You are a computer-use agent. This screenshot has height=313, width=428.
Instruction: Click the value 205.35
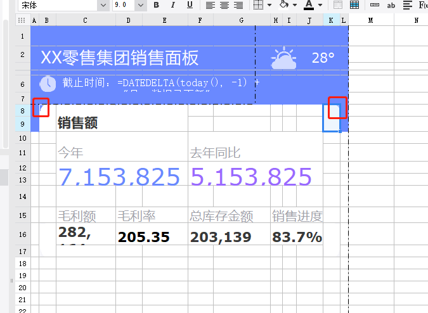coord(144,237)
